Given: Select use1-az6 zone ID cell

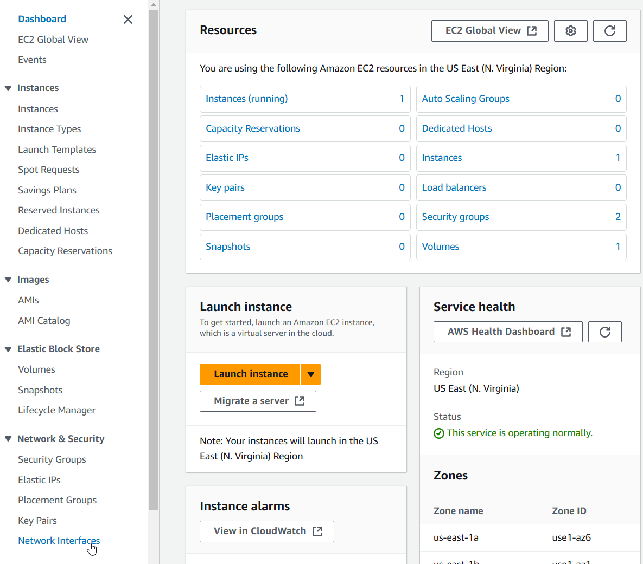Looking at the screenshot, I should [571, 537].
